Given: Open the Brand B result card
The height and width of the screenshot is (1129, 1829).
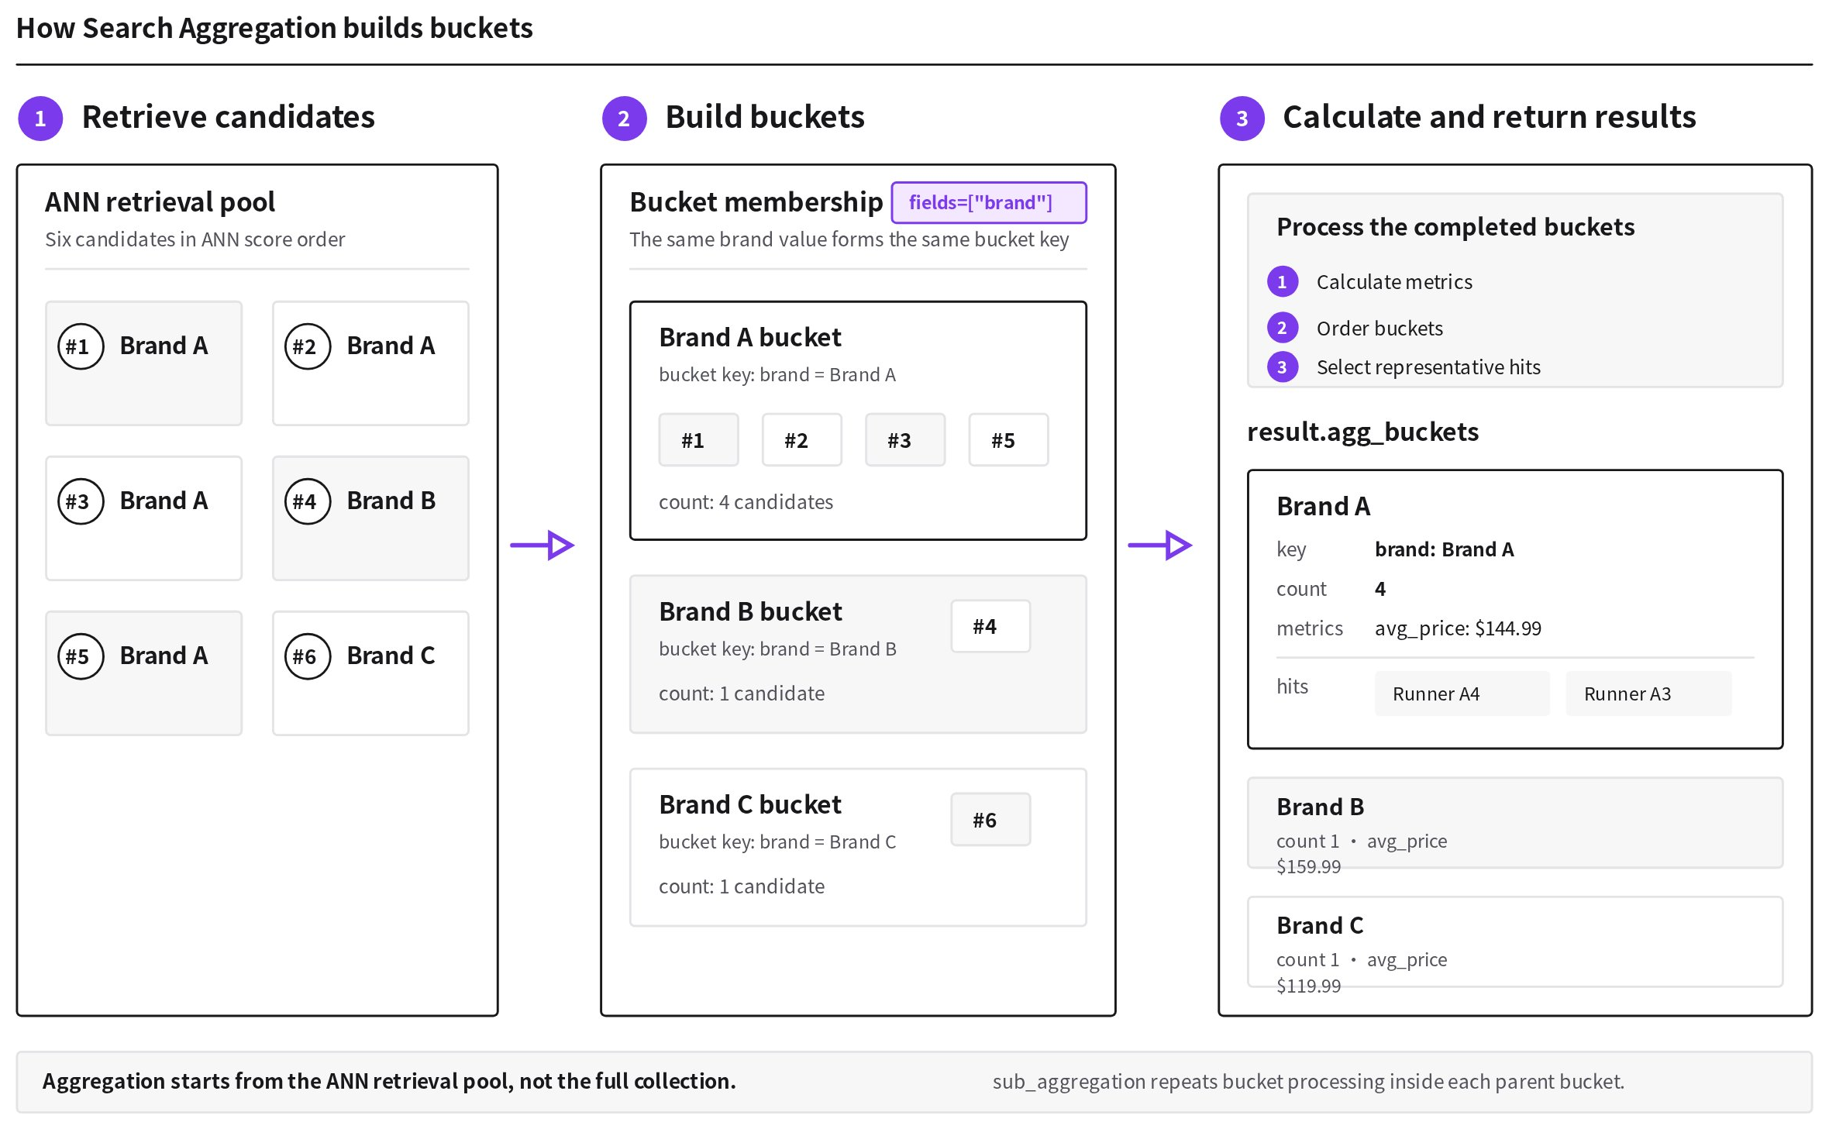Looking at the screenshot, I should point(1514,823).
